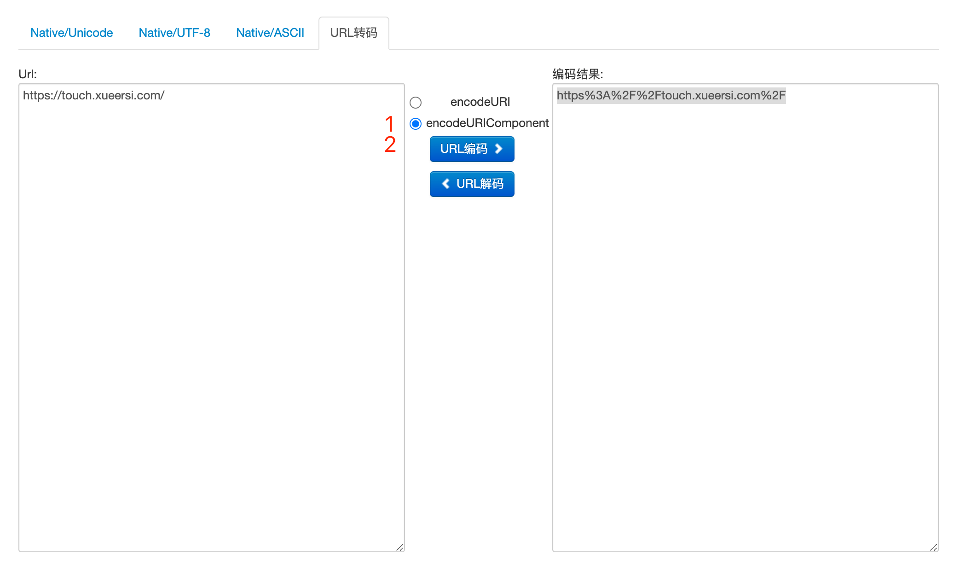Switch to the Native/Unicode tab

coord(72,33)
